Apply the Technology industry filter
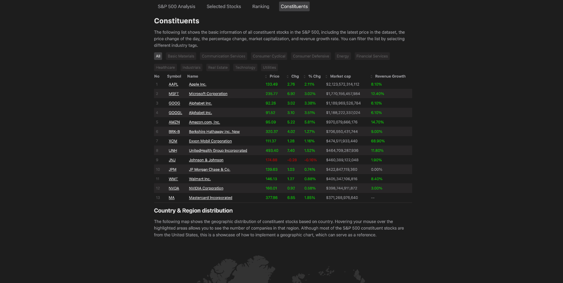Viewport: 563px width, 283px height. pos(245,68)
